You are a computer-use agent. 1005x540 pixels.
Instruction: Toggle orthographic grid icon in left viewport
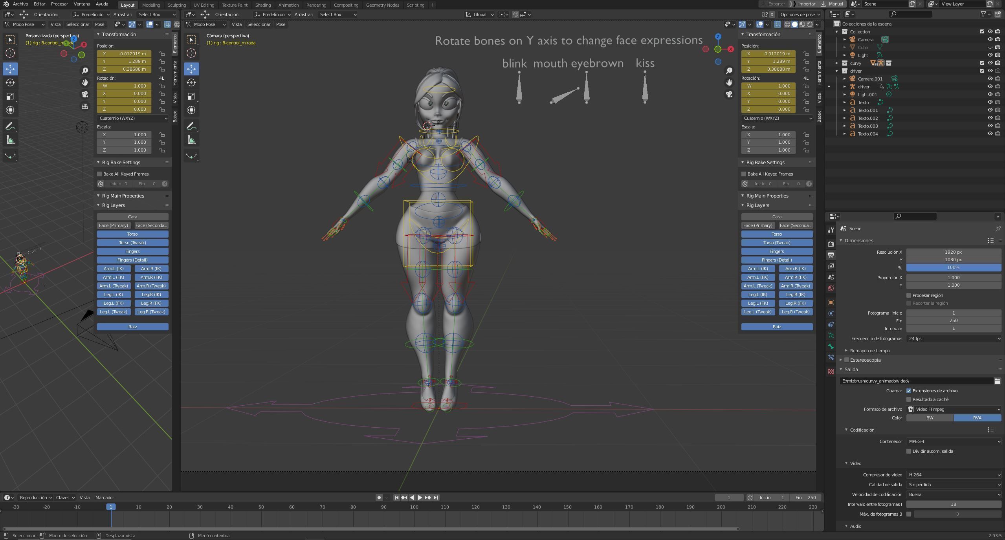pyautogui.click(x=85, y=106)
